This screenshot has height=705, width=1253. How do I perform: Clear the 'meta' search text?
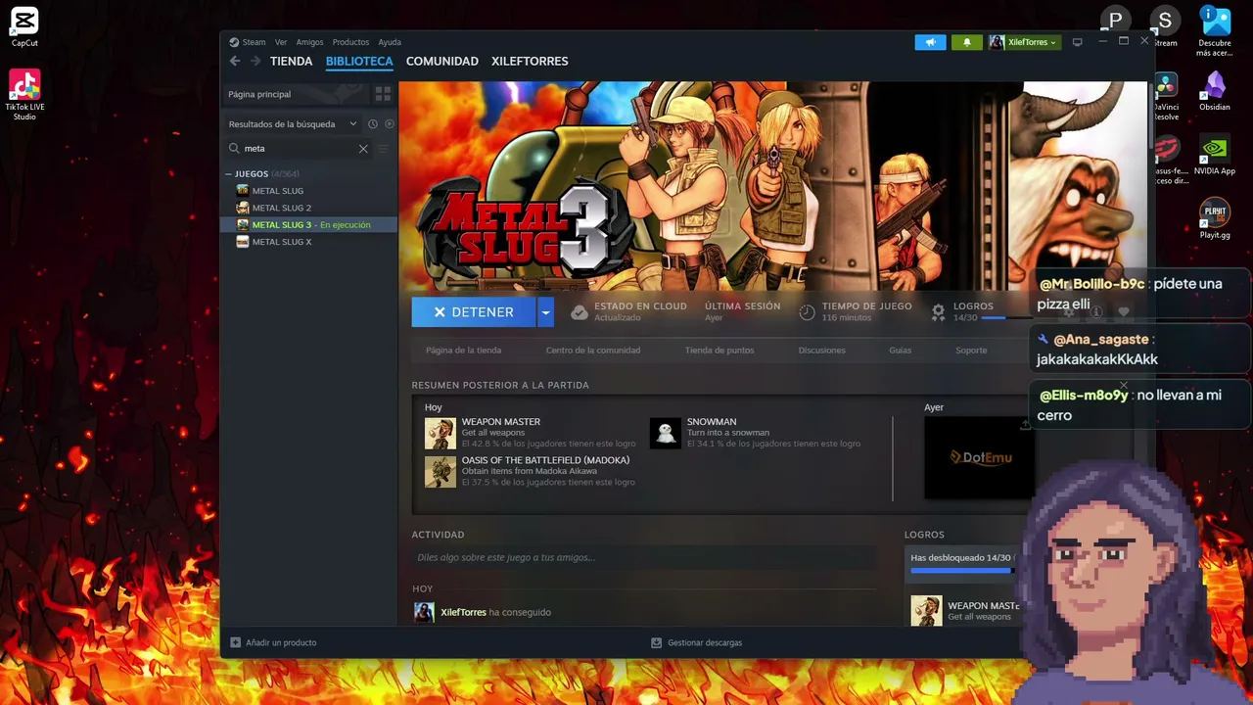363,149
